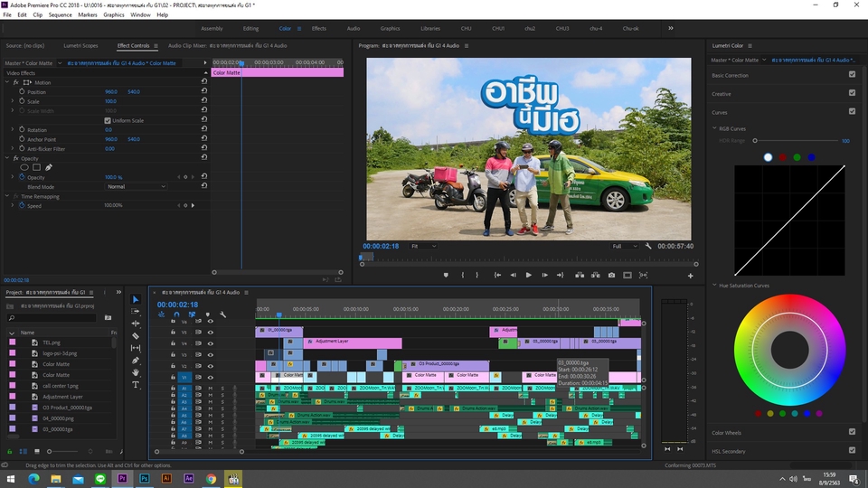Play the sequence in Program monitor
The height and width of the screenshot is (488, 868).
click(529, 275)
